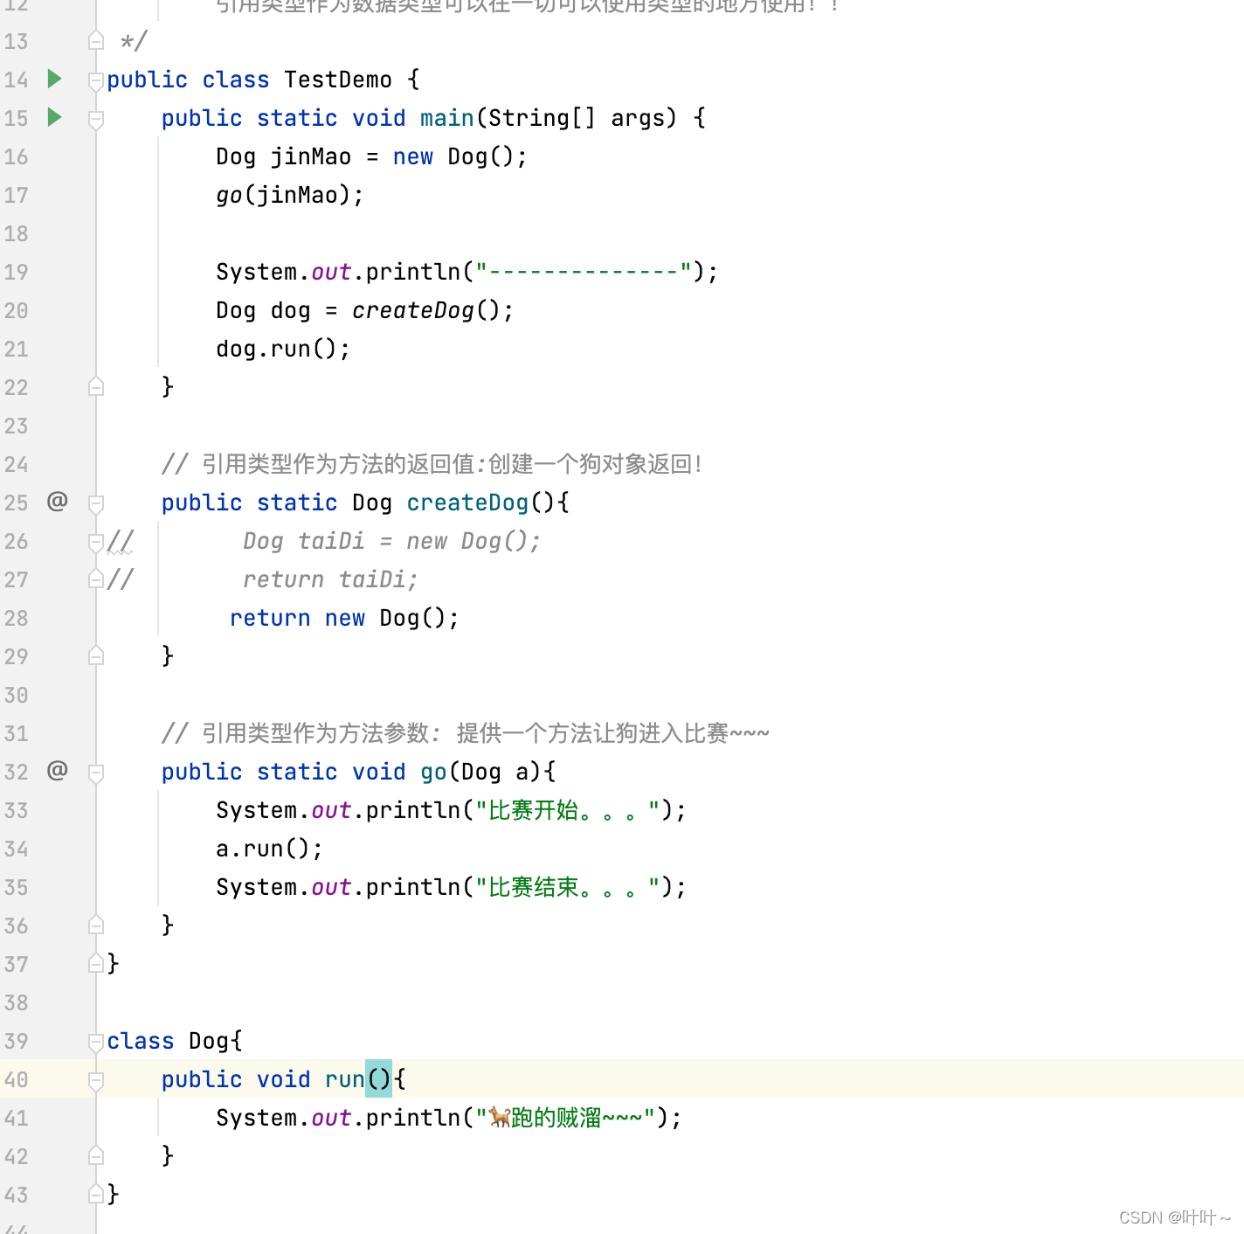Click the commented 'return taiDi' line
This screenshot has width=1244, height=1234.
tap(331, 579)
